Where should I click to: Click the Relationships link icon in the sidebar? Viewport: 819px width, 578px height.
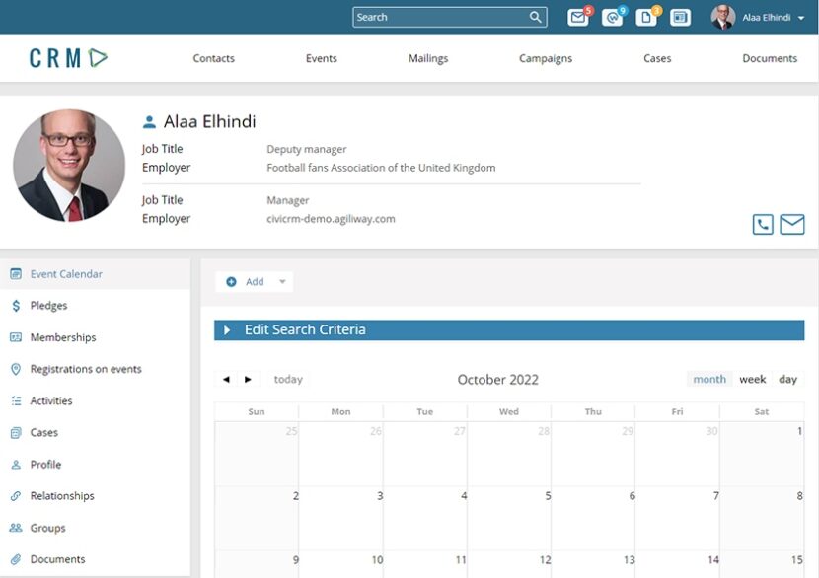[14, 495]
